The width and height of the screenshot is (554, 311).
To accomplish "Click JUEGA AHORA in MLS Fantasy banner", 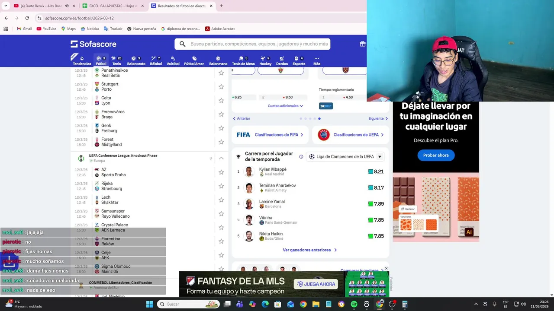I will [x=316, y=284].
